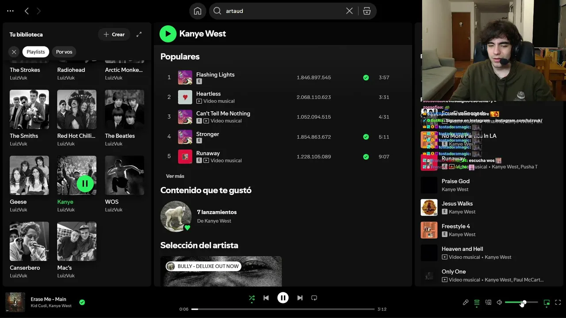
Task: Open the Erase Me - Main track title
Action: pos(49,299)
